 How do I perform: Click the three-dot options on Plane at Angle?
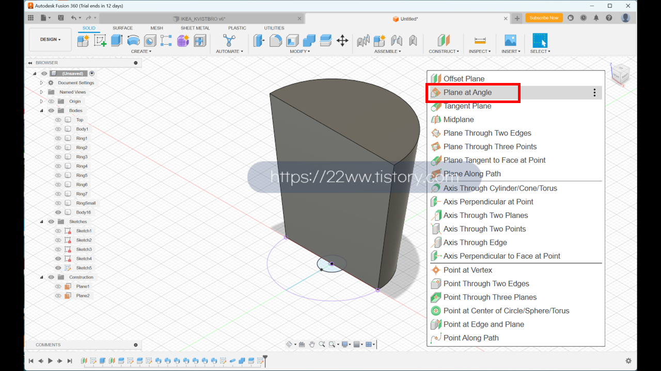pyautogui.click(x=594, y=93)
